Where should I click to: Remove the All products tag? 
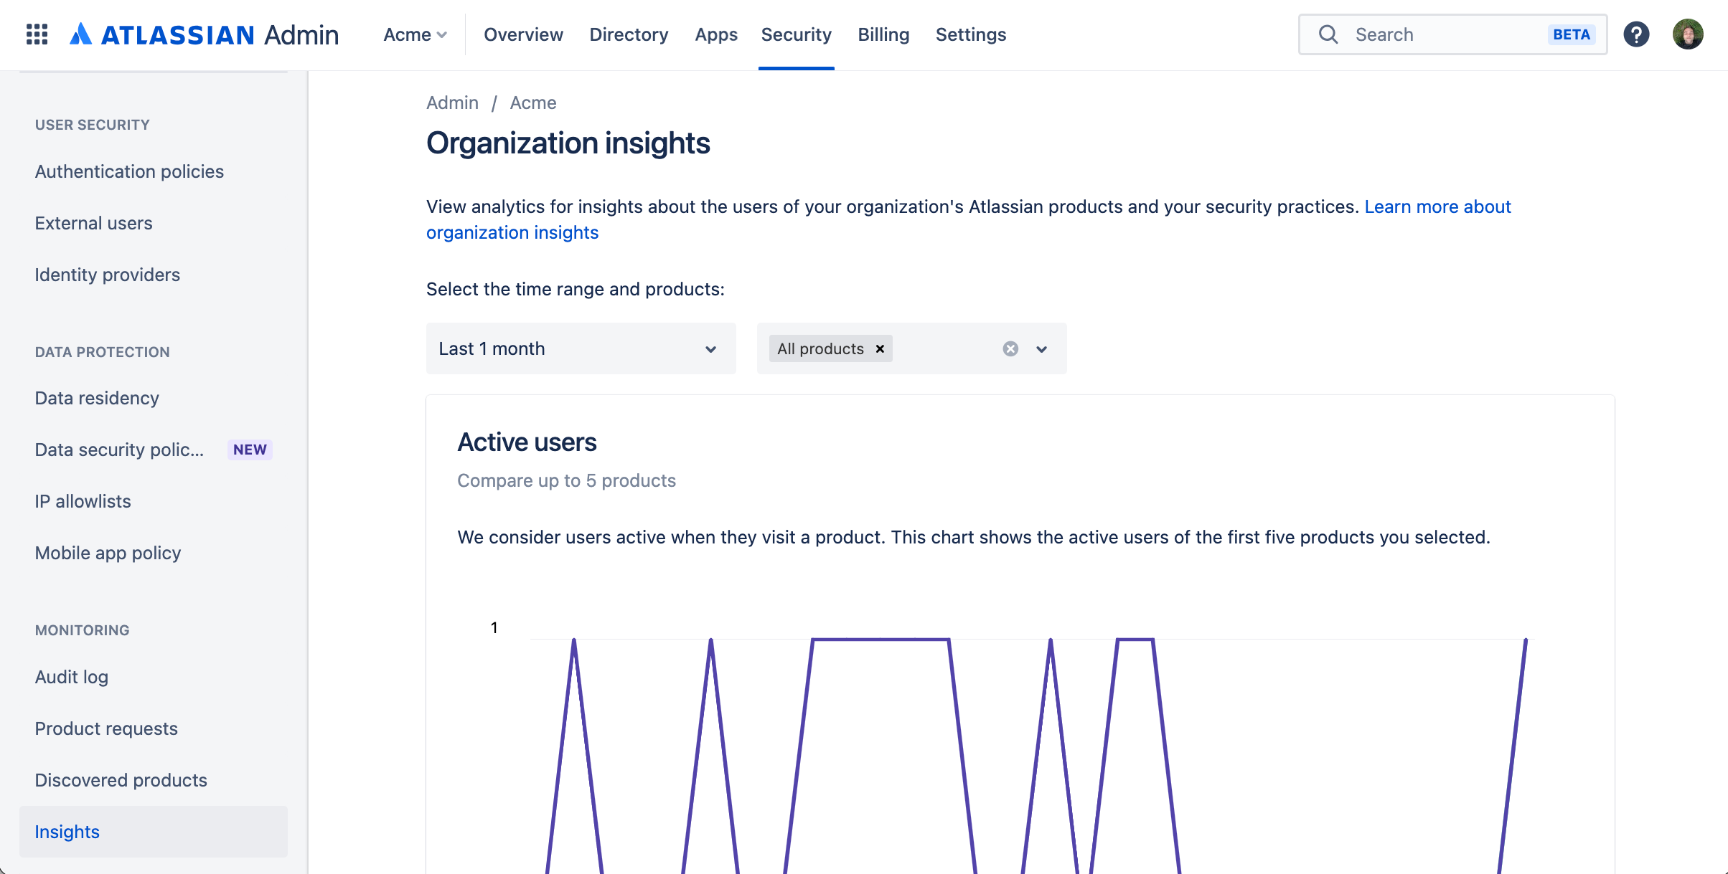[880, 348]
